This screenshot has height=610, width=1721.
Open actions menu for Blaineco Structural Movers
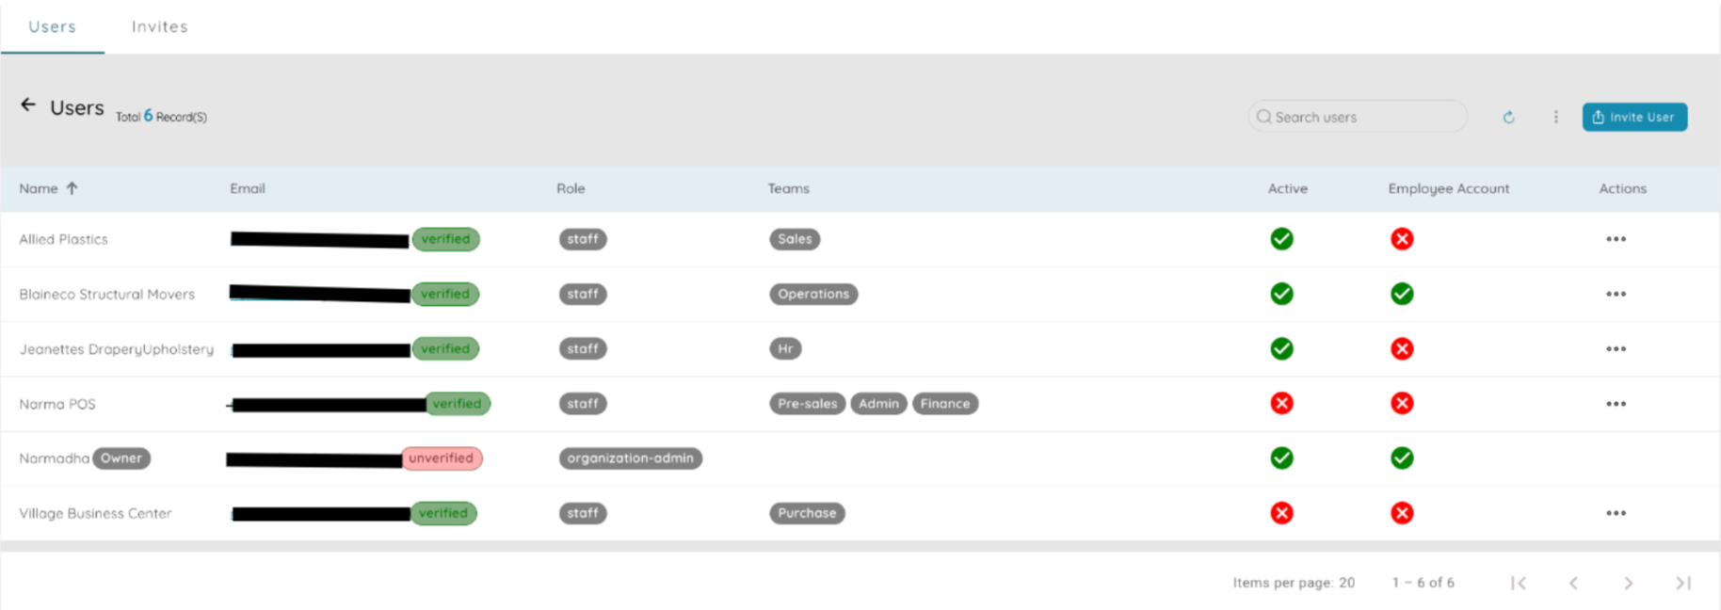point(1616,294)
